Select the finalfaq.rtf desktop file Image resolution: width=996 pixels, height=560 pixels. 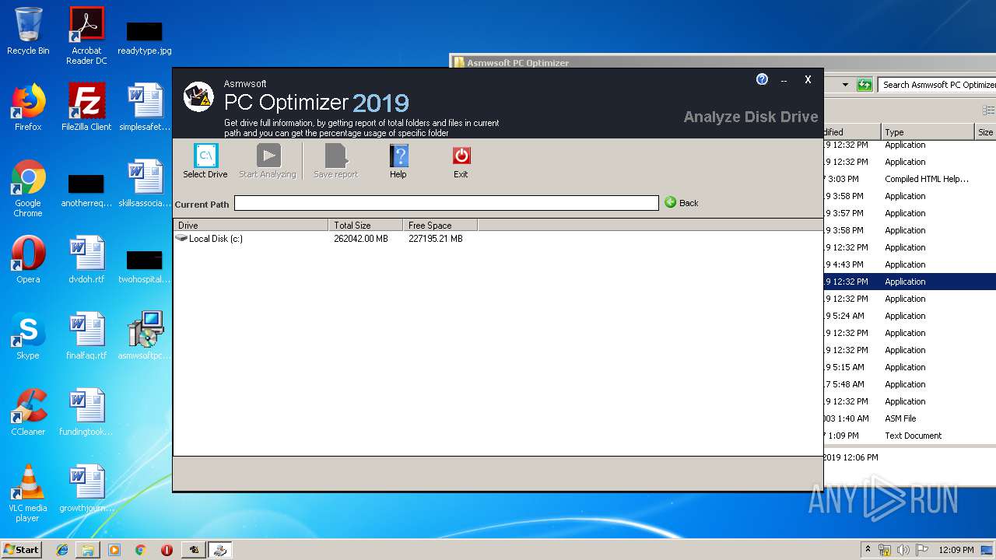[86, 336]
